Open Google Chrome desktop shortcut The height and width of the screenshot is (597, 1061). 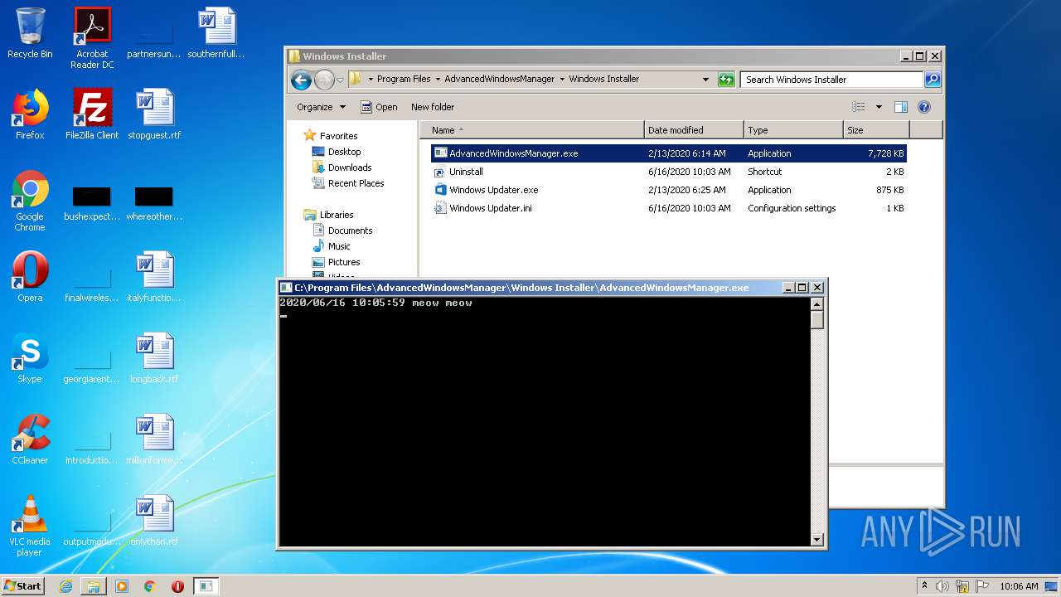point(30,201)
